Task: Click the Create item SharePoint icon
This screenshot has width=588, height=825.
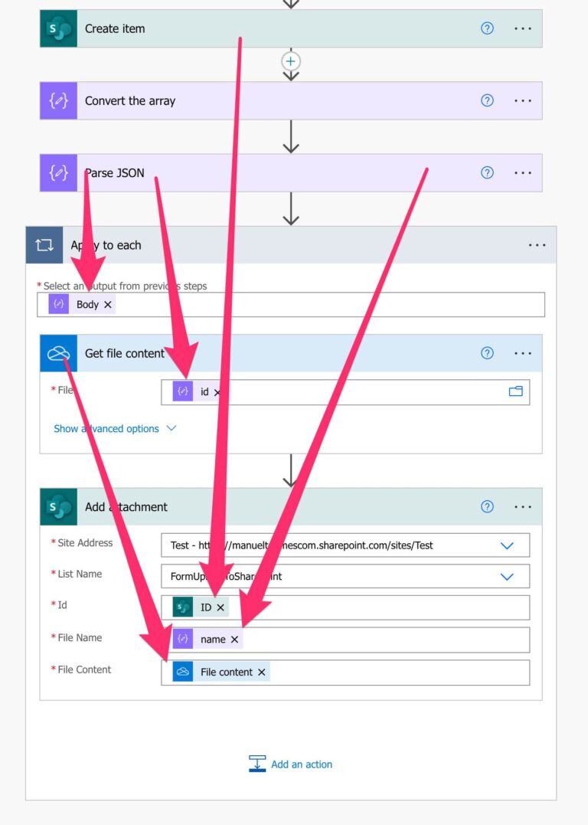Action: click(x=58, y=28)
